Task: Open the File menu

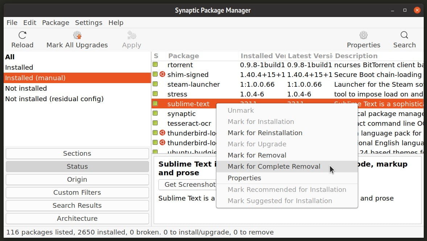Action: tap(12, 22)
